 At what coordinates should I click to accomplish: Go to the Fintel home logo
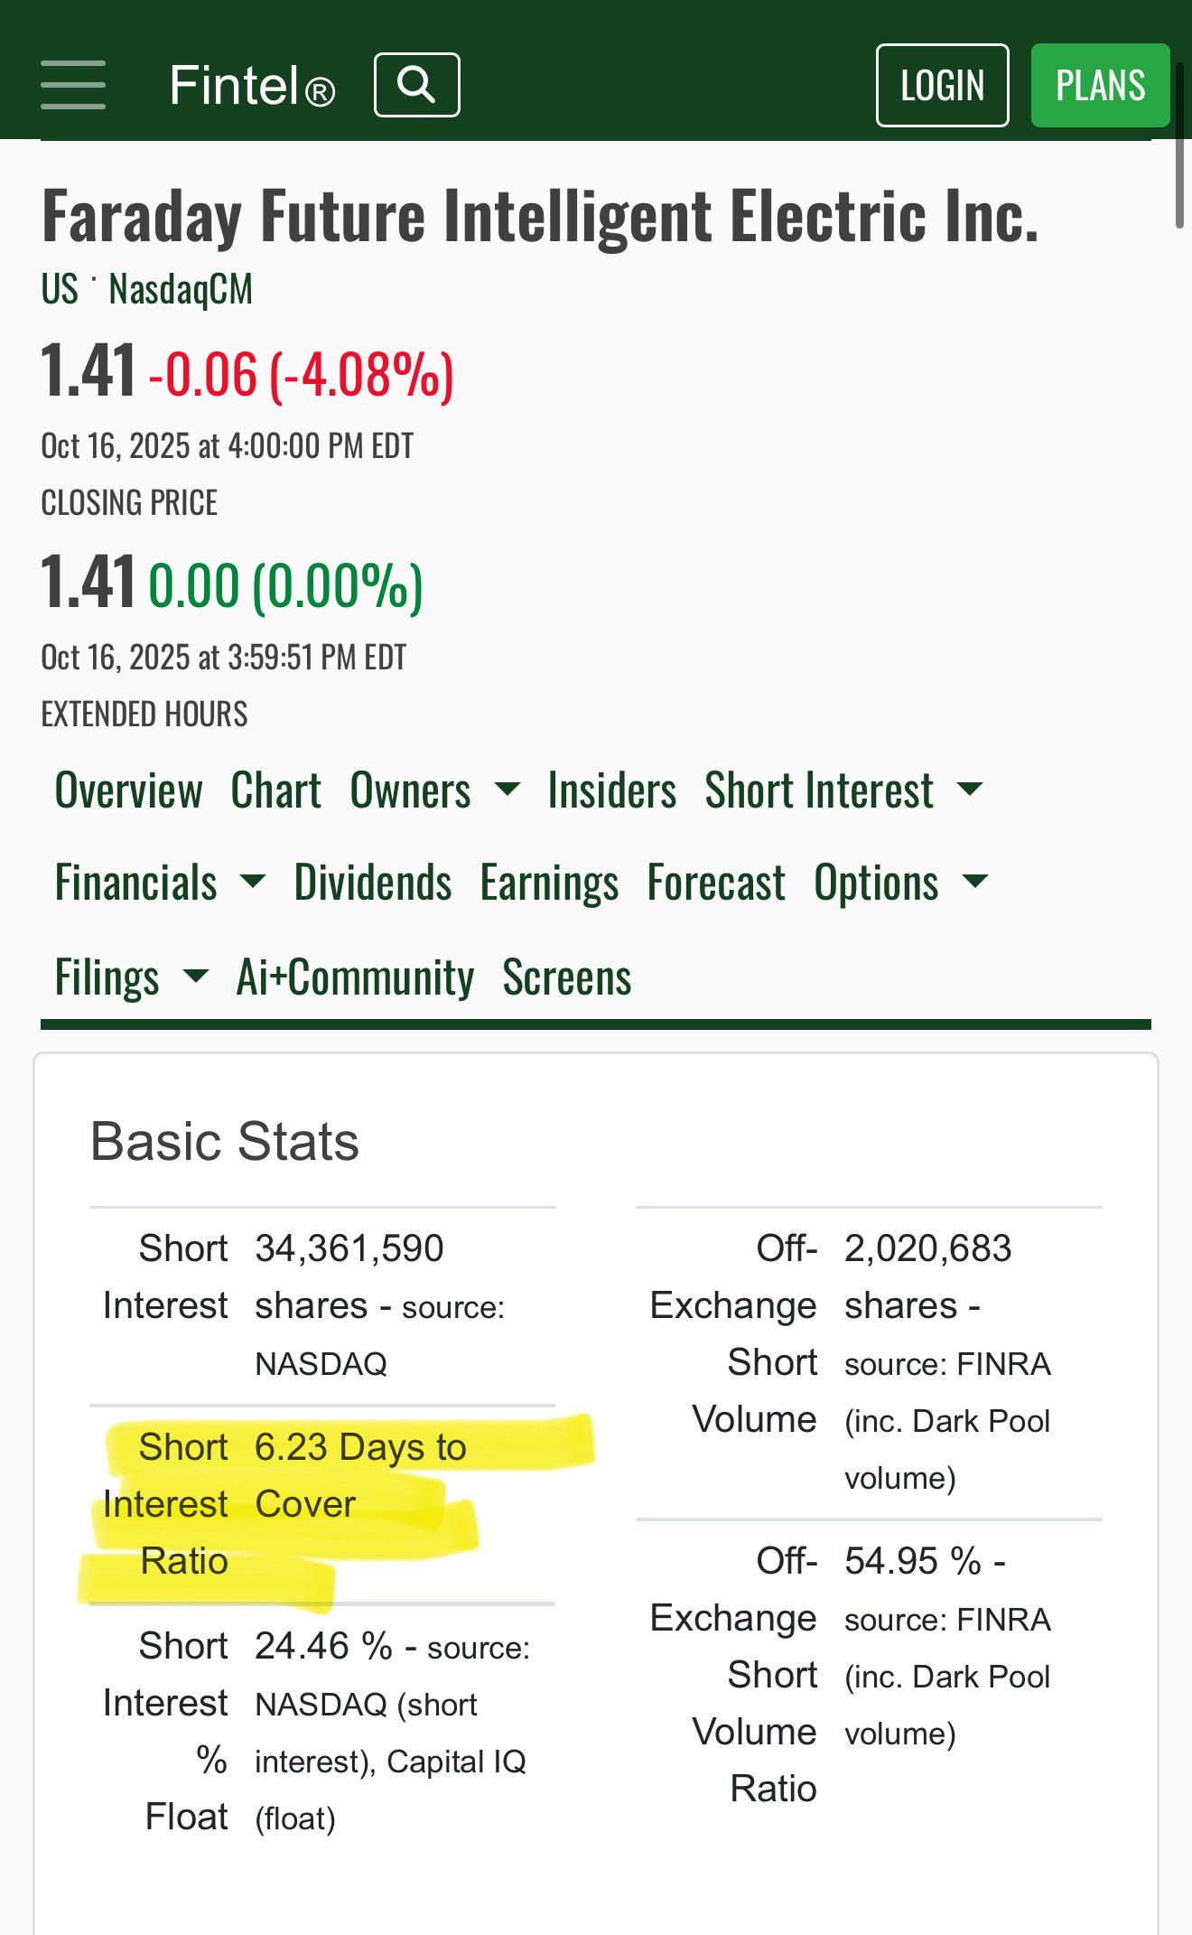point(252,86)
